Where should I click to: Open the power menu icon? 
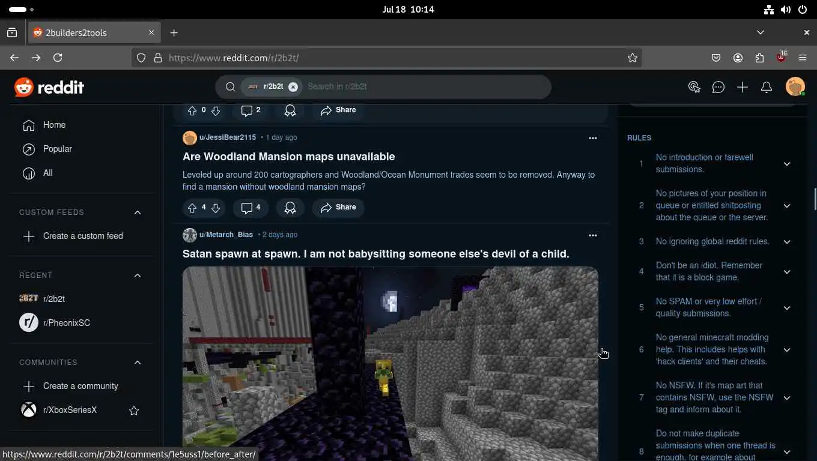click(803, 10)
